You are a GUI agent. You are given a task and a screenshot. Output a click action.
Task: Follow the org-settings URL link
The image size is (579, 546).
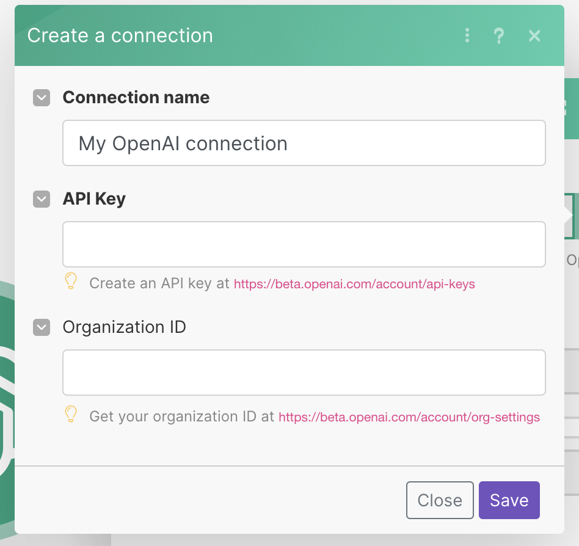coord(409,417)
